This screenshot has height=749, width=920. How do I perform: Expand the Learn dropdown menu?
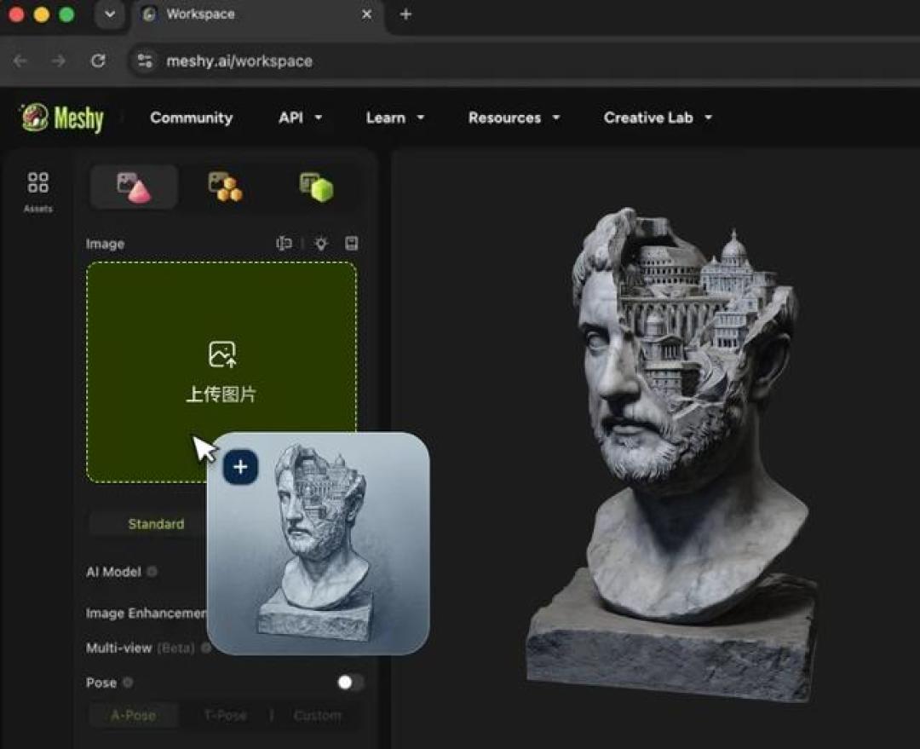[x=395, y=118]
